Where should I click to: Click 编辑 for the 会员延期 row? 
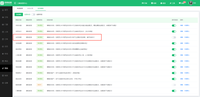click(x=181, y=43)
